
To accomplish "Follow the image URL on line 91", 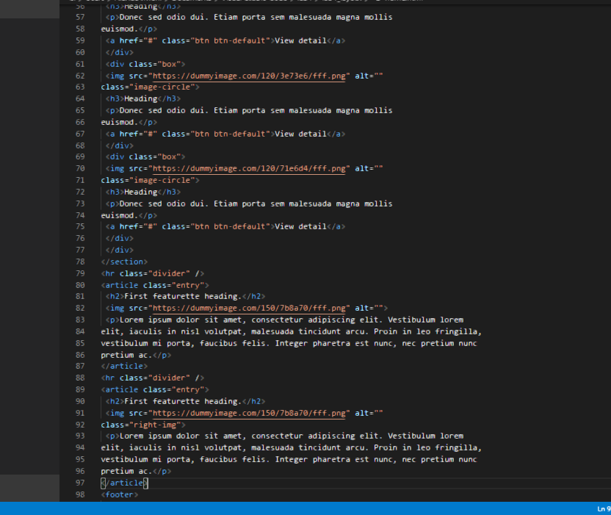I will [249, 413].
